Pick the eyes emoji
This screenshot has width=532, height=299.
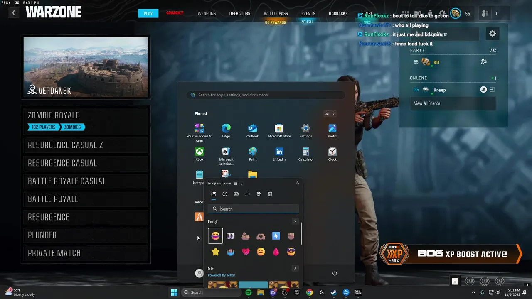pos(230,236)
